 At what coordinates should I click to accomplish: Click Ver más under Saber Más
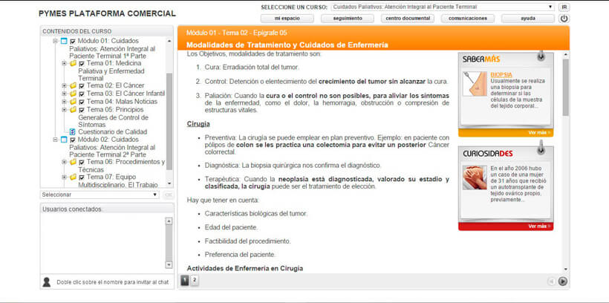(x=539, y=133)
